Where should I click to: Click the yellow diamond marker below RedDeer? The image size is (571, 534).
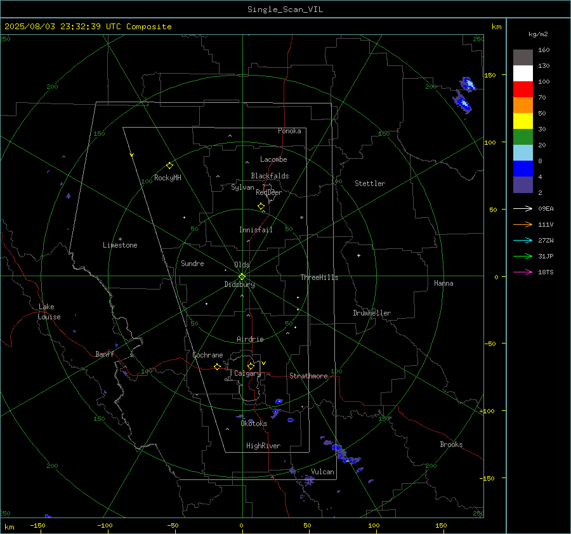coord(261,206)
